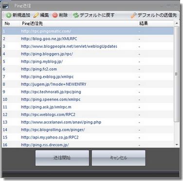Select row http://ping.ask.jp/xmlrpc.m

coord(88,107)
